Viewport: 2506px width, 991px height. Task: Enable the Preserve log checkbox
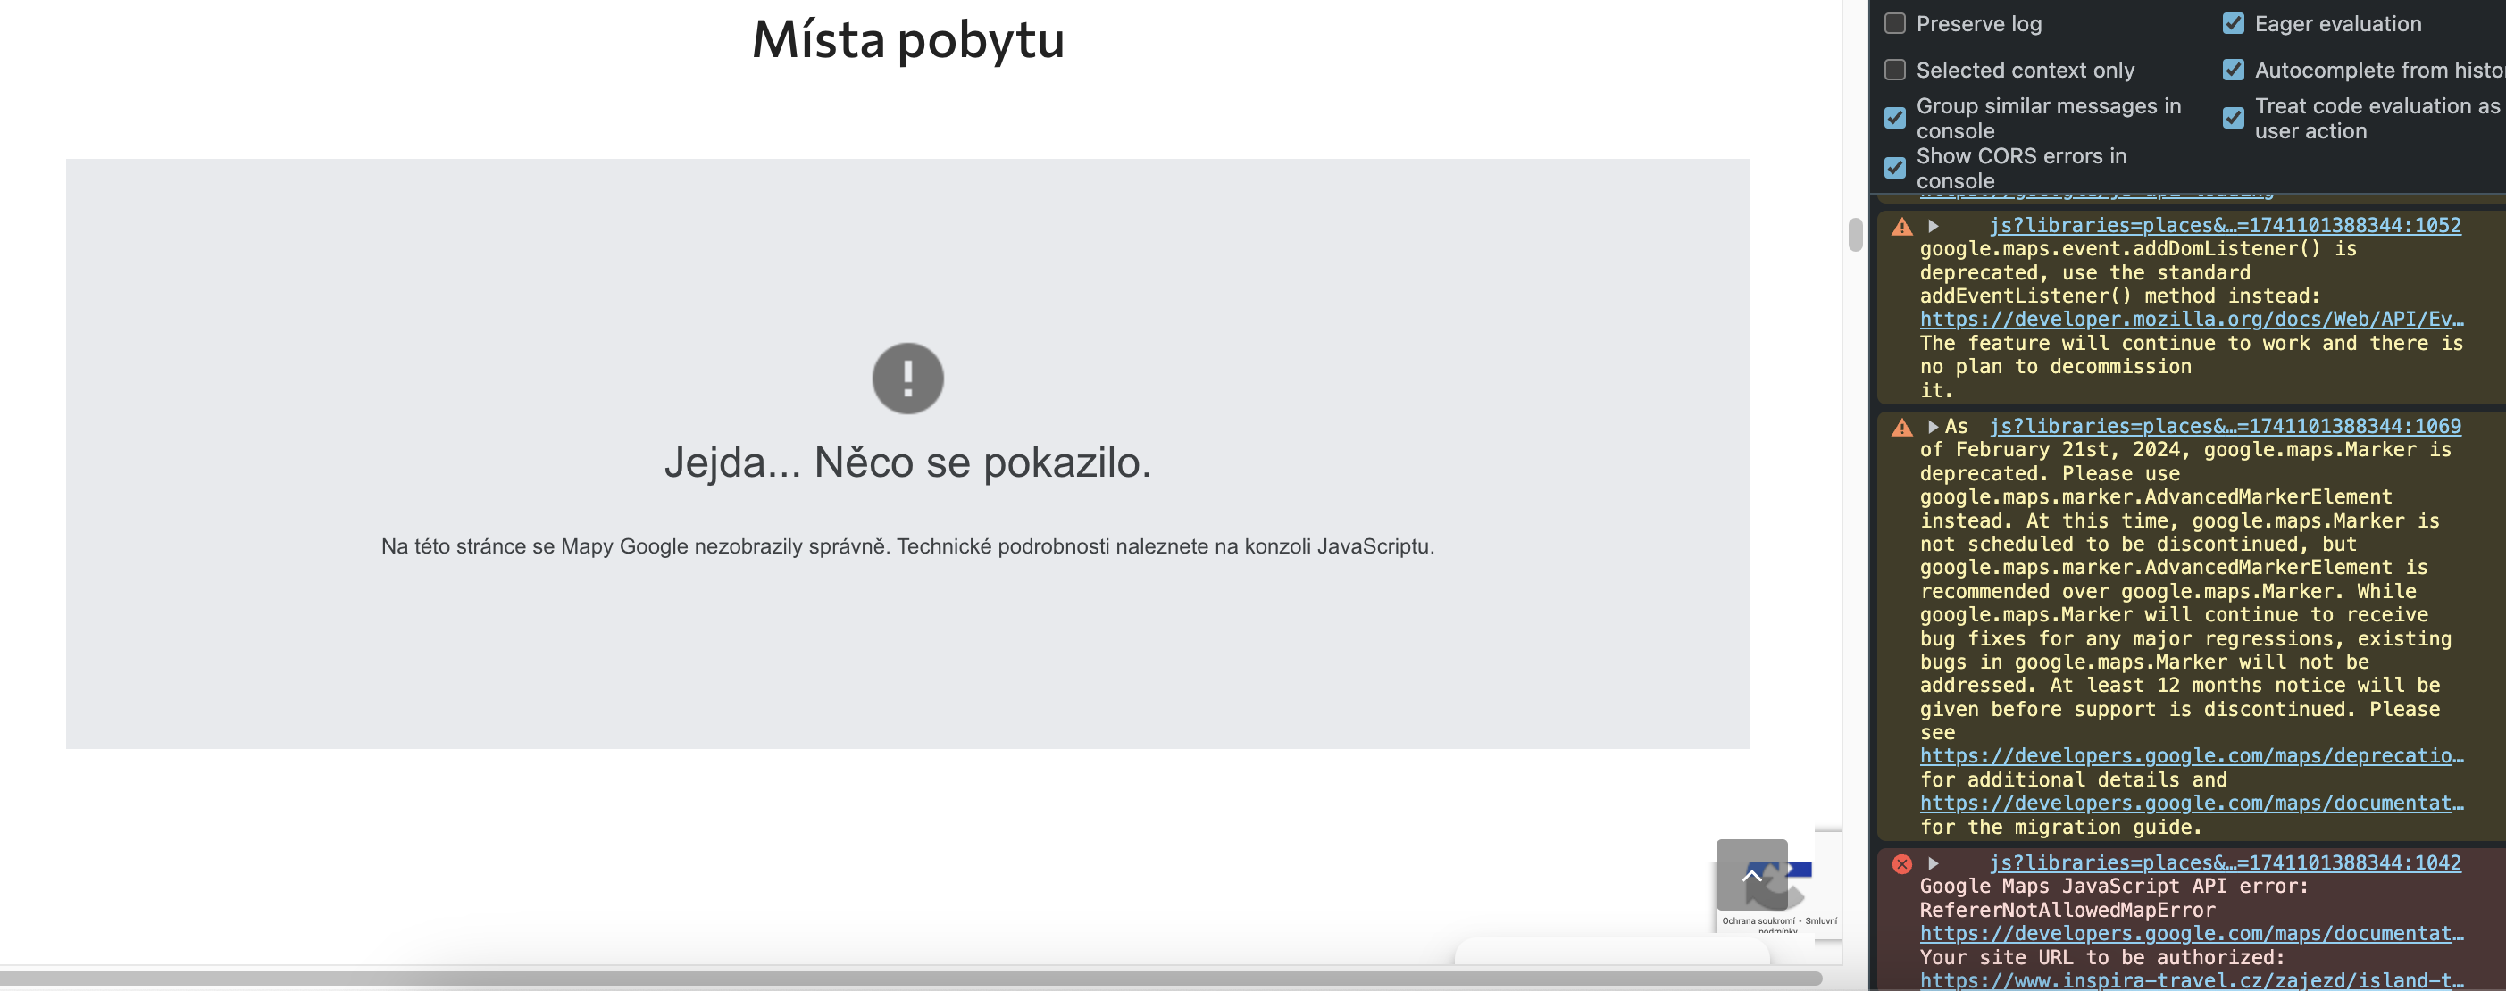(x=1894, y=23)
